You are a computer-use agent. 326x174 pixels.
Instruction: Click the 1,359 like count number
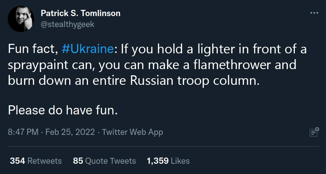point(158,161)
